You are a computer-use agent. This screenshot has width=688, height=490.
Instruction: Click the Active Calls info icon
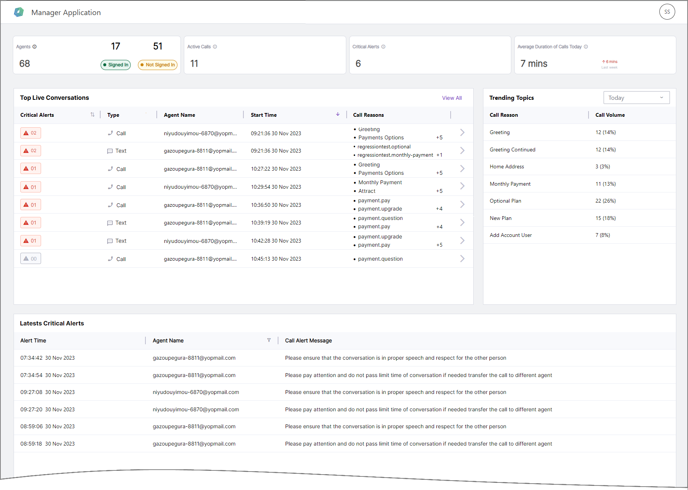[x=215, y=47]
